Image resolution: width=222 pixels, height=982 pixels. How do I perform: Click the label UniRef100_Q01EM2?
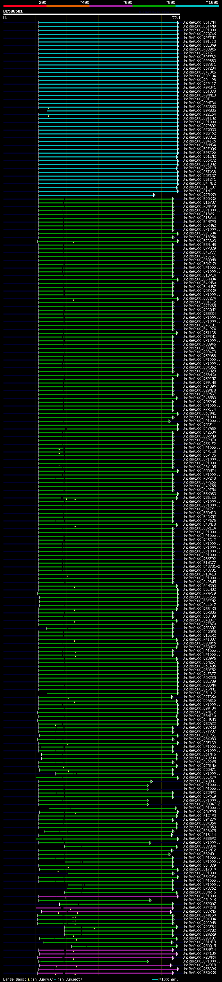click(199, 156)
